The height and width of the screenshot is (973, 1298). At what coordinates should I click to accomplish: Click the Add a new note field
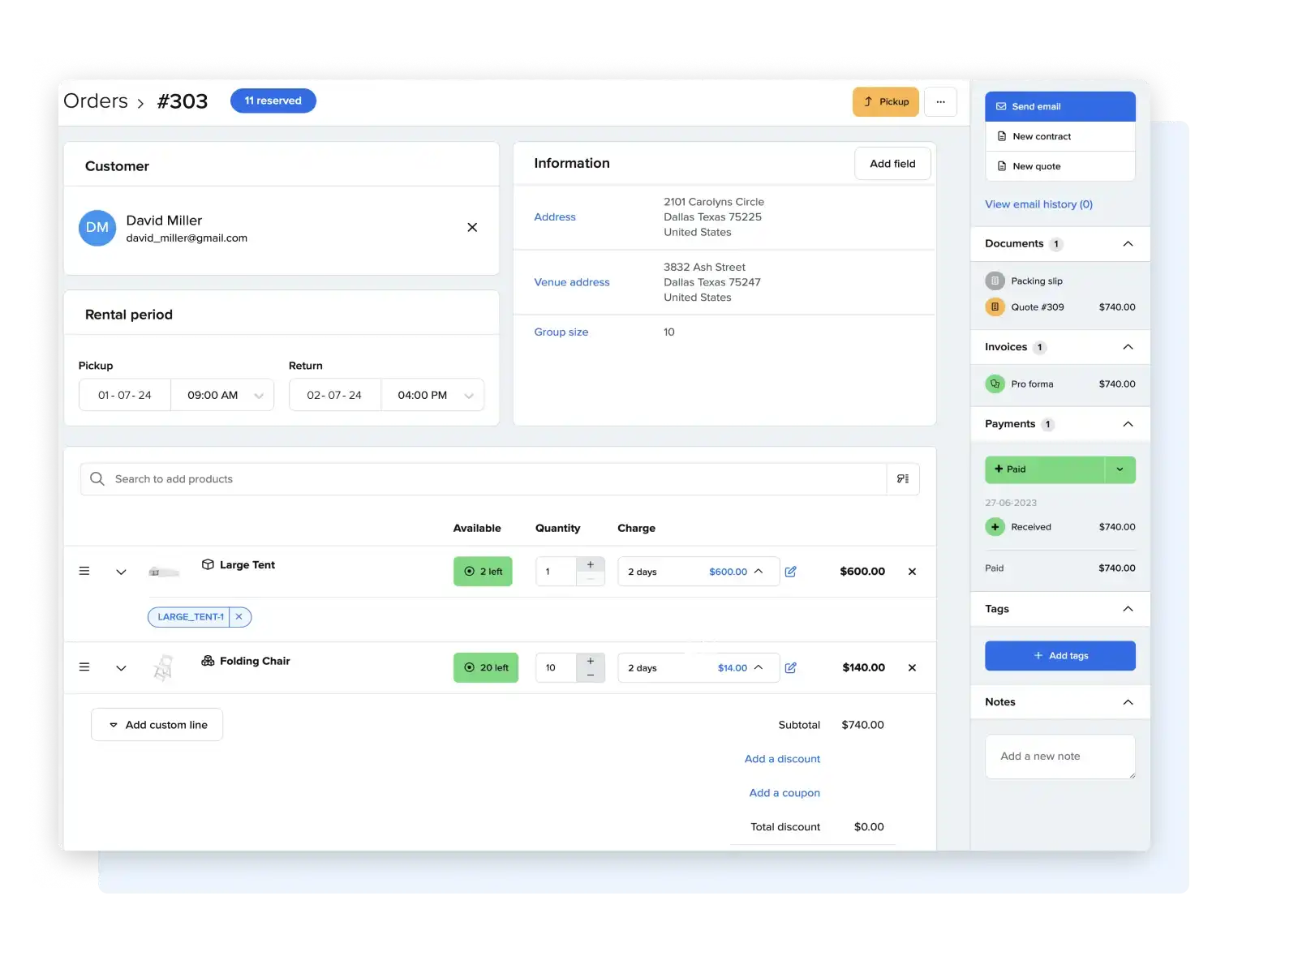(1059, 756)
